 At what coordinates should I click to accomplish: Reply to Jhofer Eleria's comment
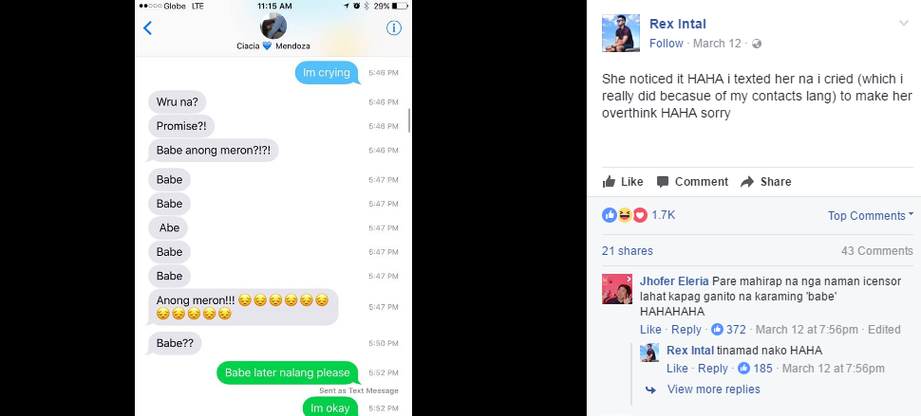point(686,329)
